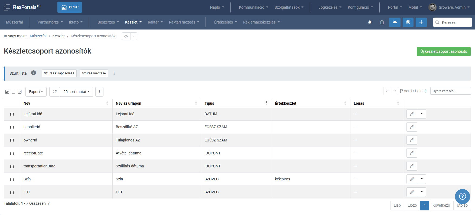Viewport: 475px width, 215px height.
Task: Click the document icon in toolbar
Action: (x=382, y=22)
